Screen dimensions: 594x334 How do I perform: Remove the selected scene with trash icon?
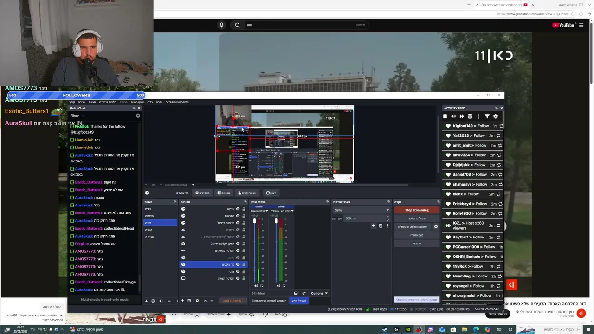153,301
